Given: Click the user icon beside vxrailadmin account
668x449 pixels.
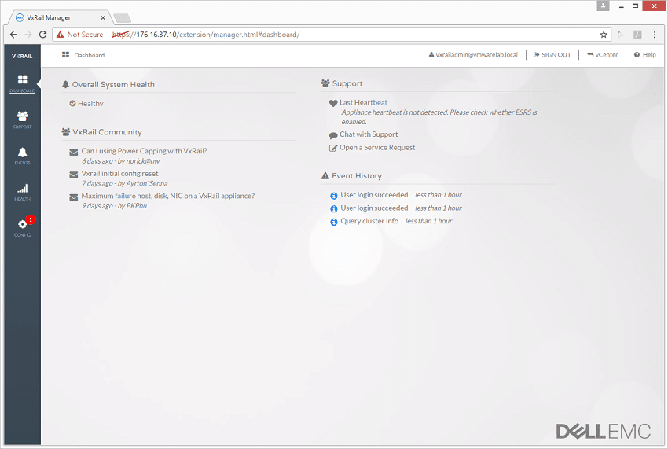Looking at the screenshot, I should point(431,55).
